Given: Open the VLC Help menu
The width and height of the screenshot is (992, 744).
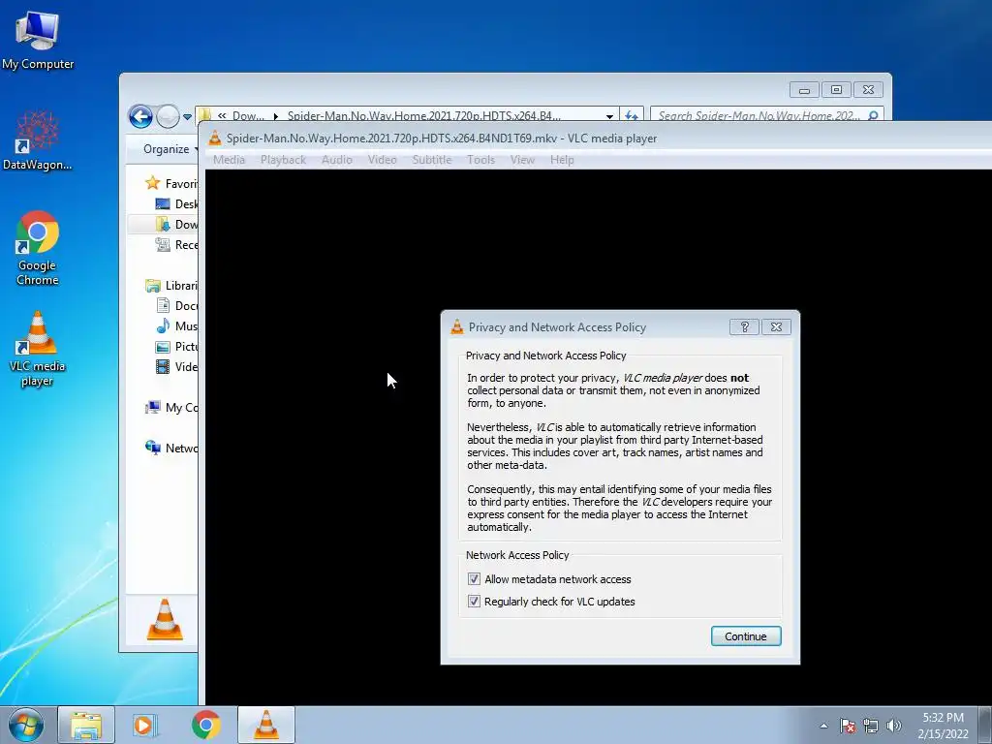Looking at the screenshot, I should (562, 160).
